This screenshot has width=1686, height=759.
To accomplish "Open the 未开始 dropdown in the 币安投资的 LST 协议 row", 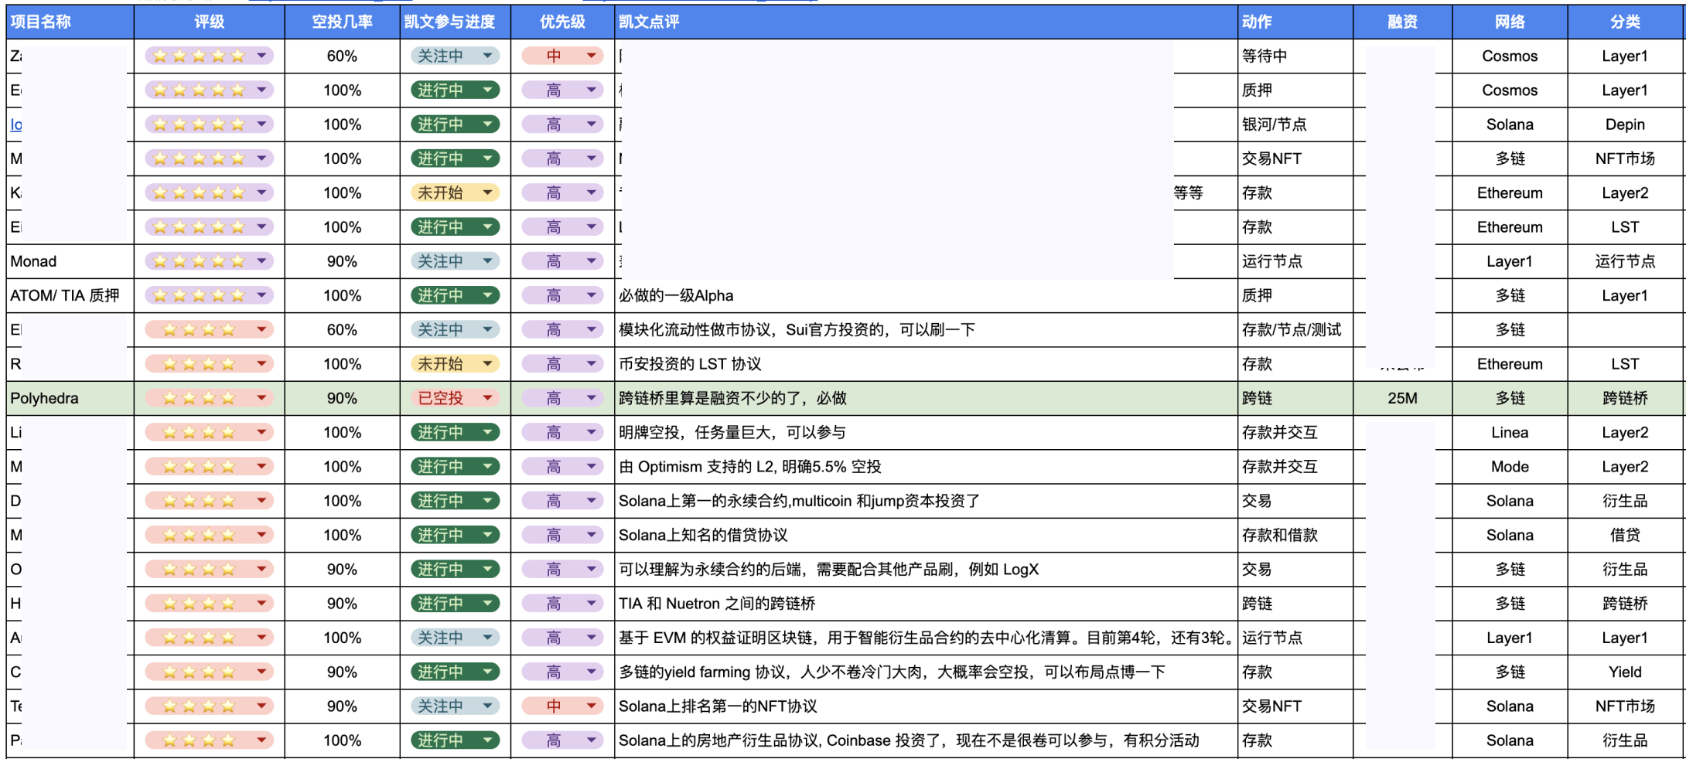I will 456,364.
